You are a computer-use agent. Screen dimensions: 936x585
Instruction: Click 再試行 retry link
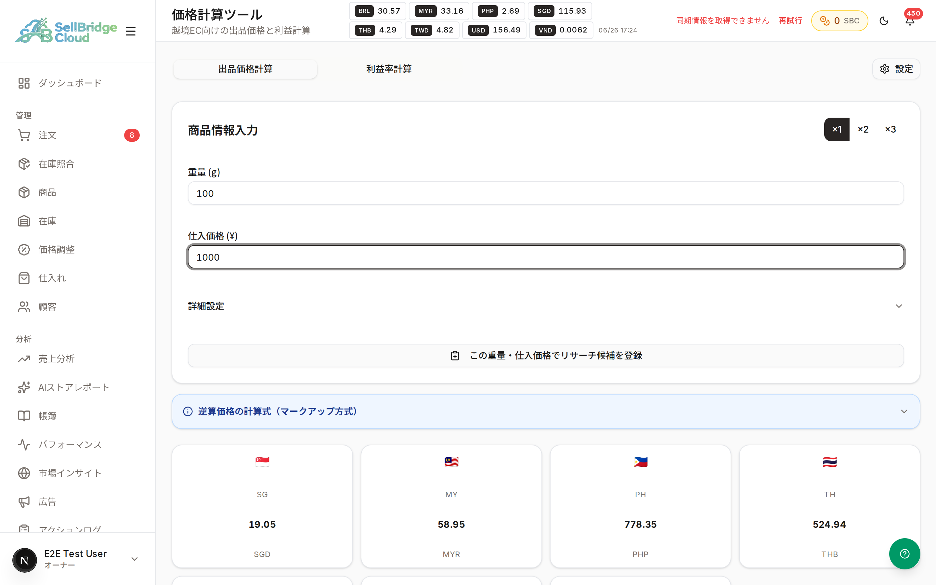coord(790,21)
